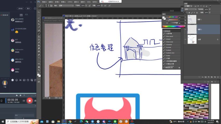Click the image picture icon in chat toolbar

pyautogui.click(x=24, y=80)
